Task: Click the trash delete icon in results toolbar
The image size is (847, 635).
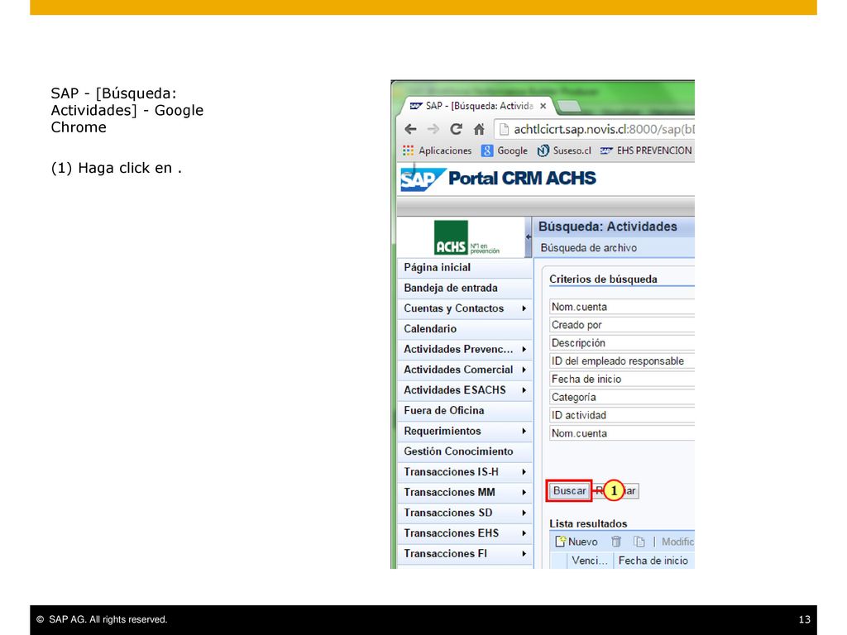Action: tap(615, 542)
